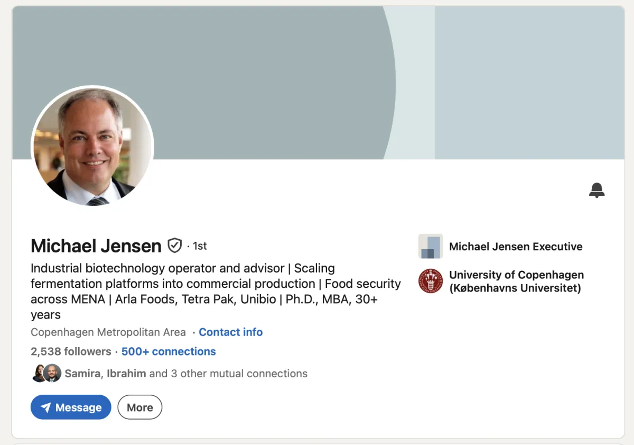Click the 2,538 followers text
Screen dimensions: 634x445
pos(71,351)
